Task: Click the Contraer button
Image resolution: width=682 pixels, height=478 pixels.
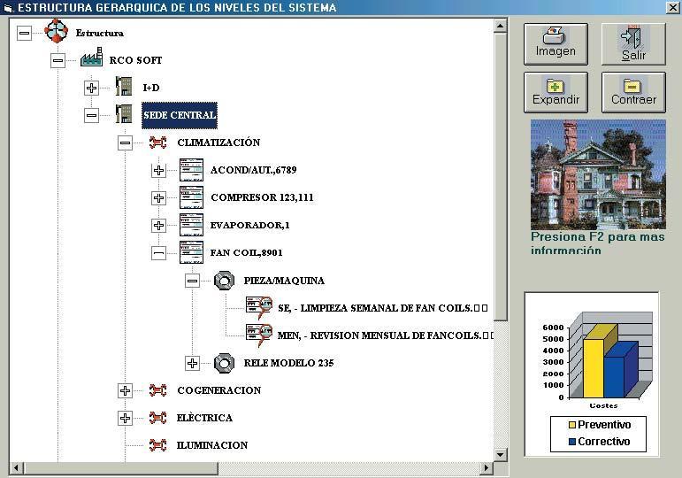Action: point(633,91)
